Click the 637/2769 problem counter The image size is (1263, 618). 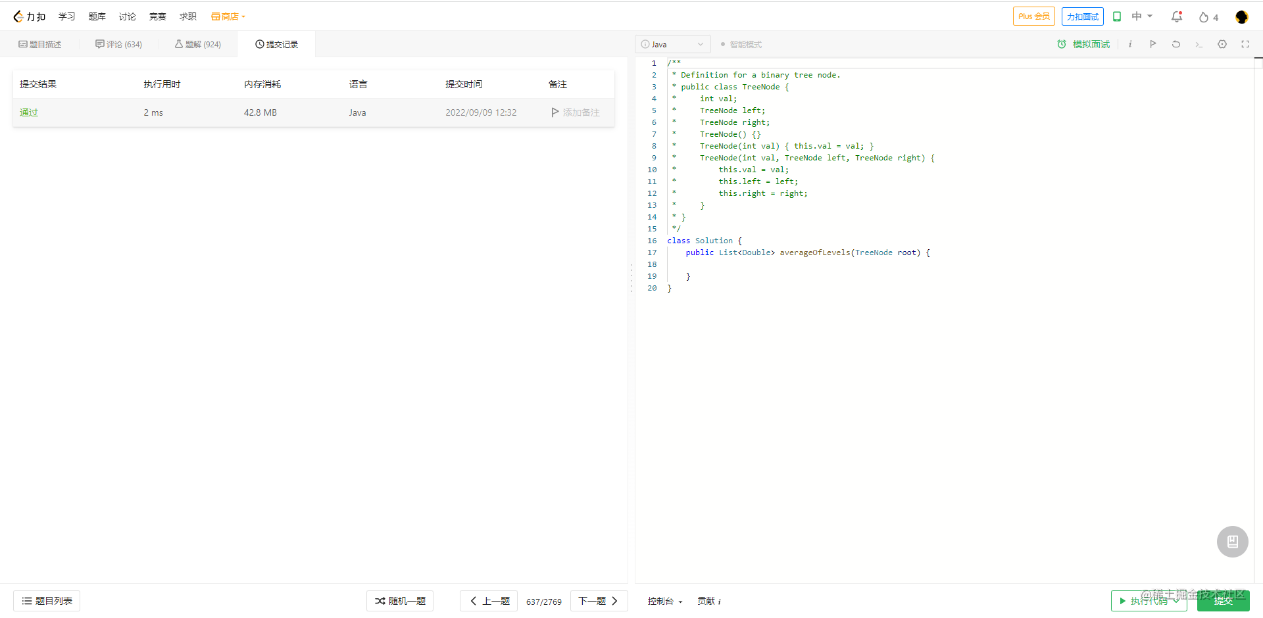click(544, 602)
